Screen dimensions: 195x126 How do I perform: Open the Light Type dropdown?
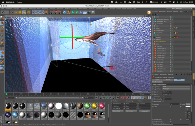point(177,87)
